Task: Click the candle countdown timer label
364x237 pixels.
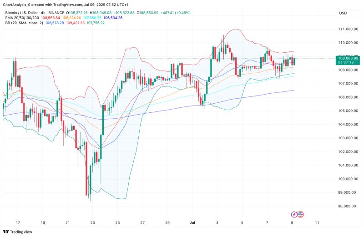Action: click(x=347, y=63)
